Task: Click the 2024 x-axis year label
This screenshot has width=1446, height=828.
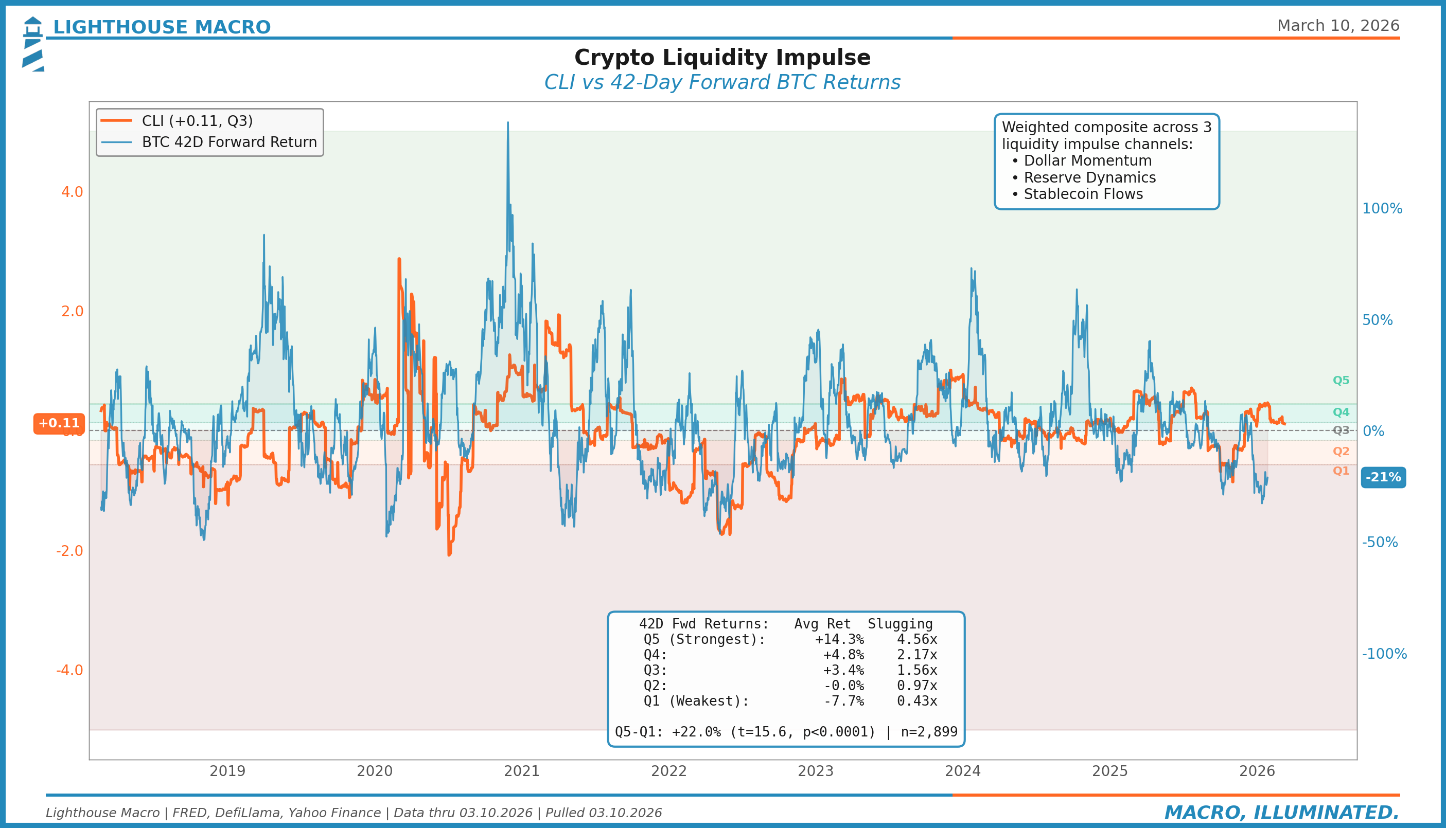Action: click(962, 771)
